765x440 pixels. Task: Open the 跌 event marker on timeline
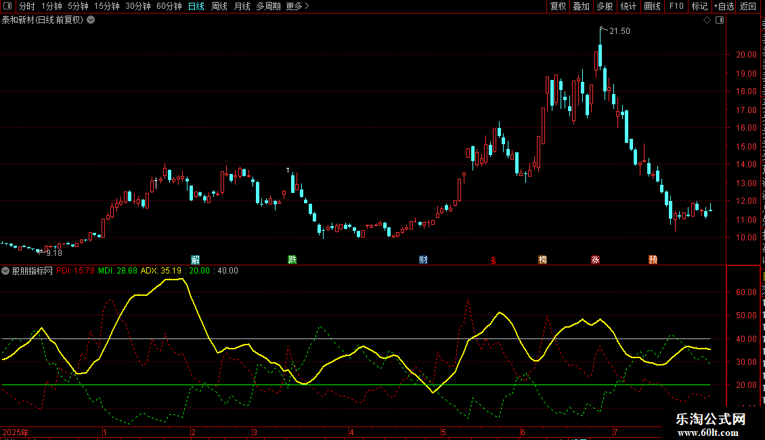click(x=292, y=259)
